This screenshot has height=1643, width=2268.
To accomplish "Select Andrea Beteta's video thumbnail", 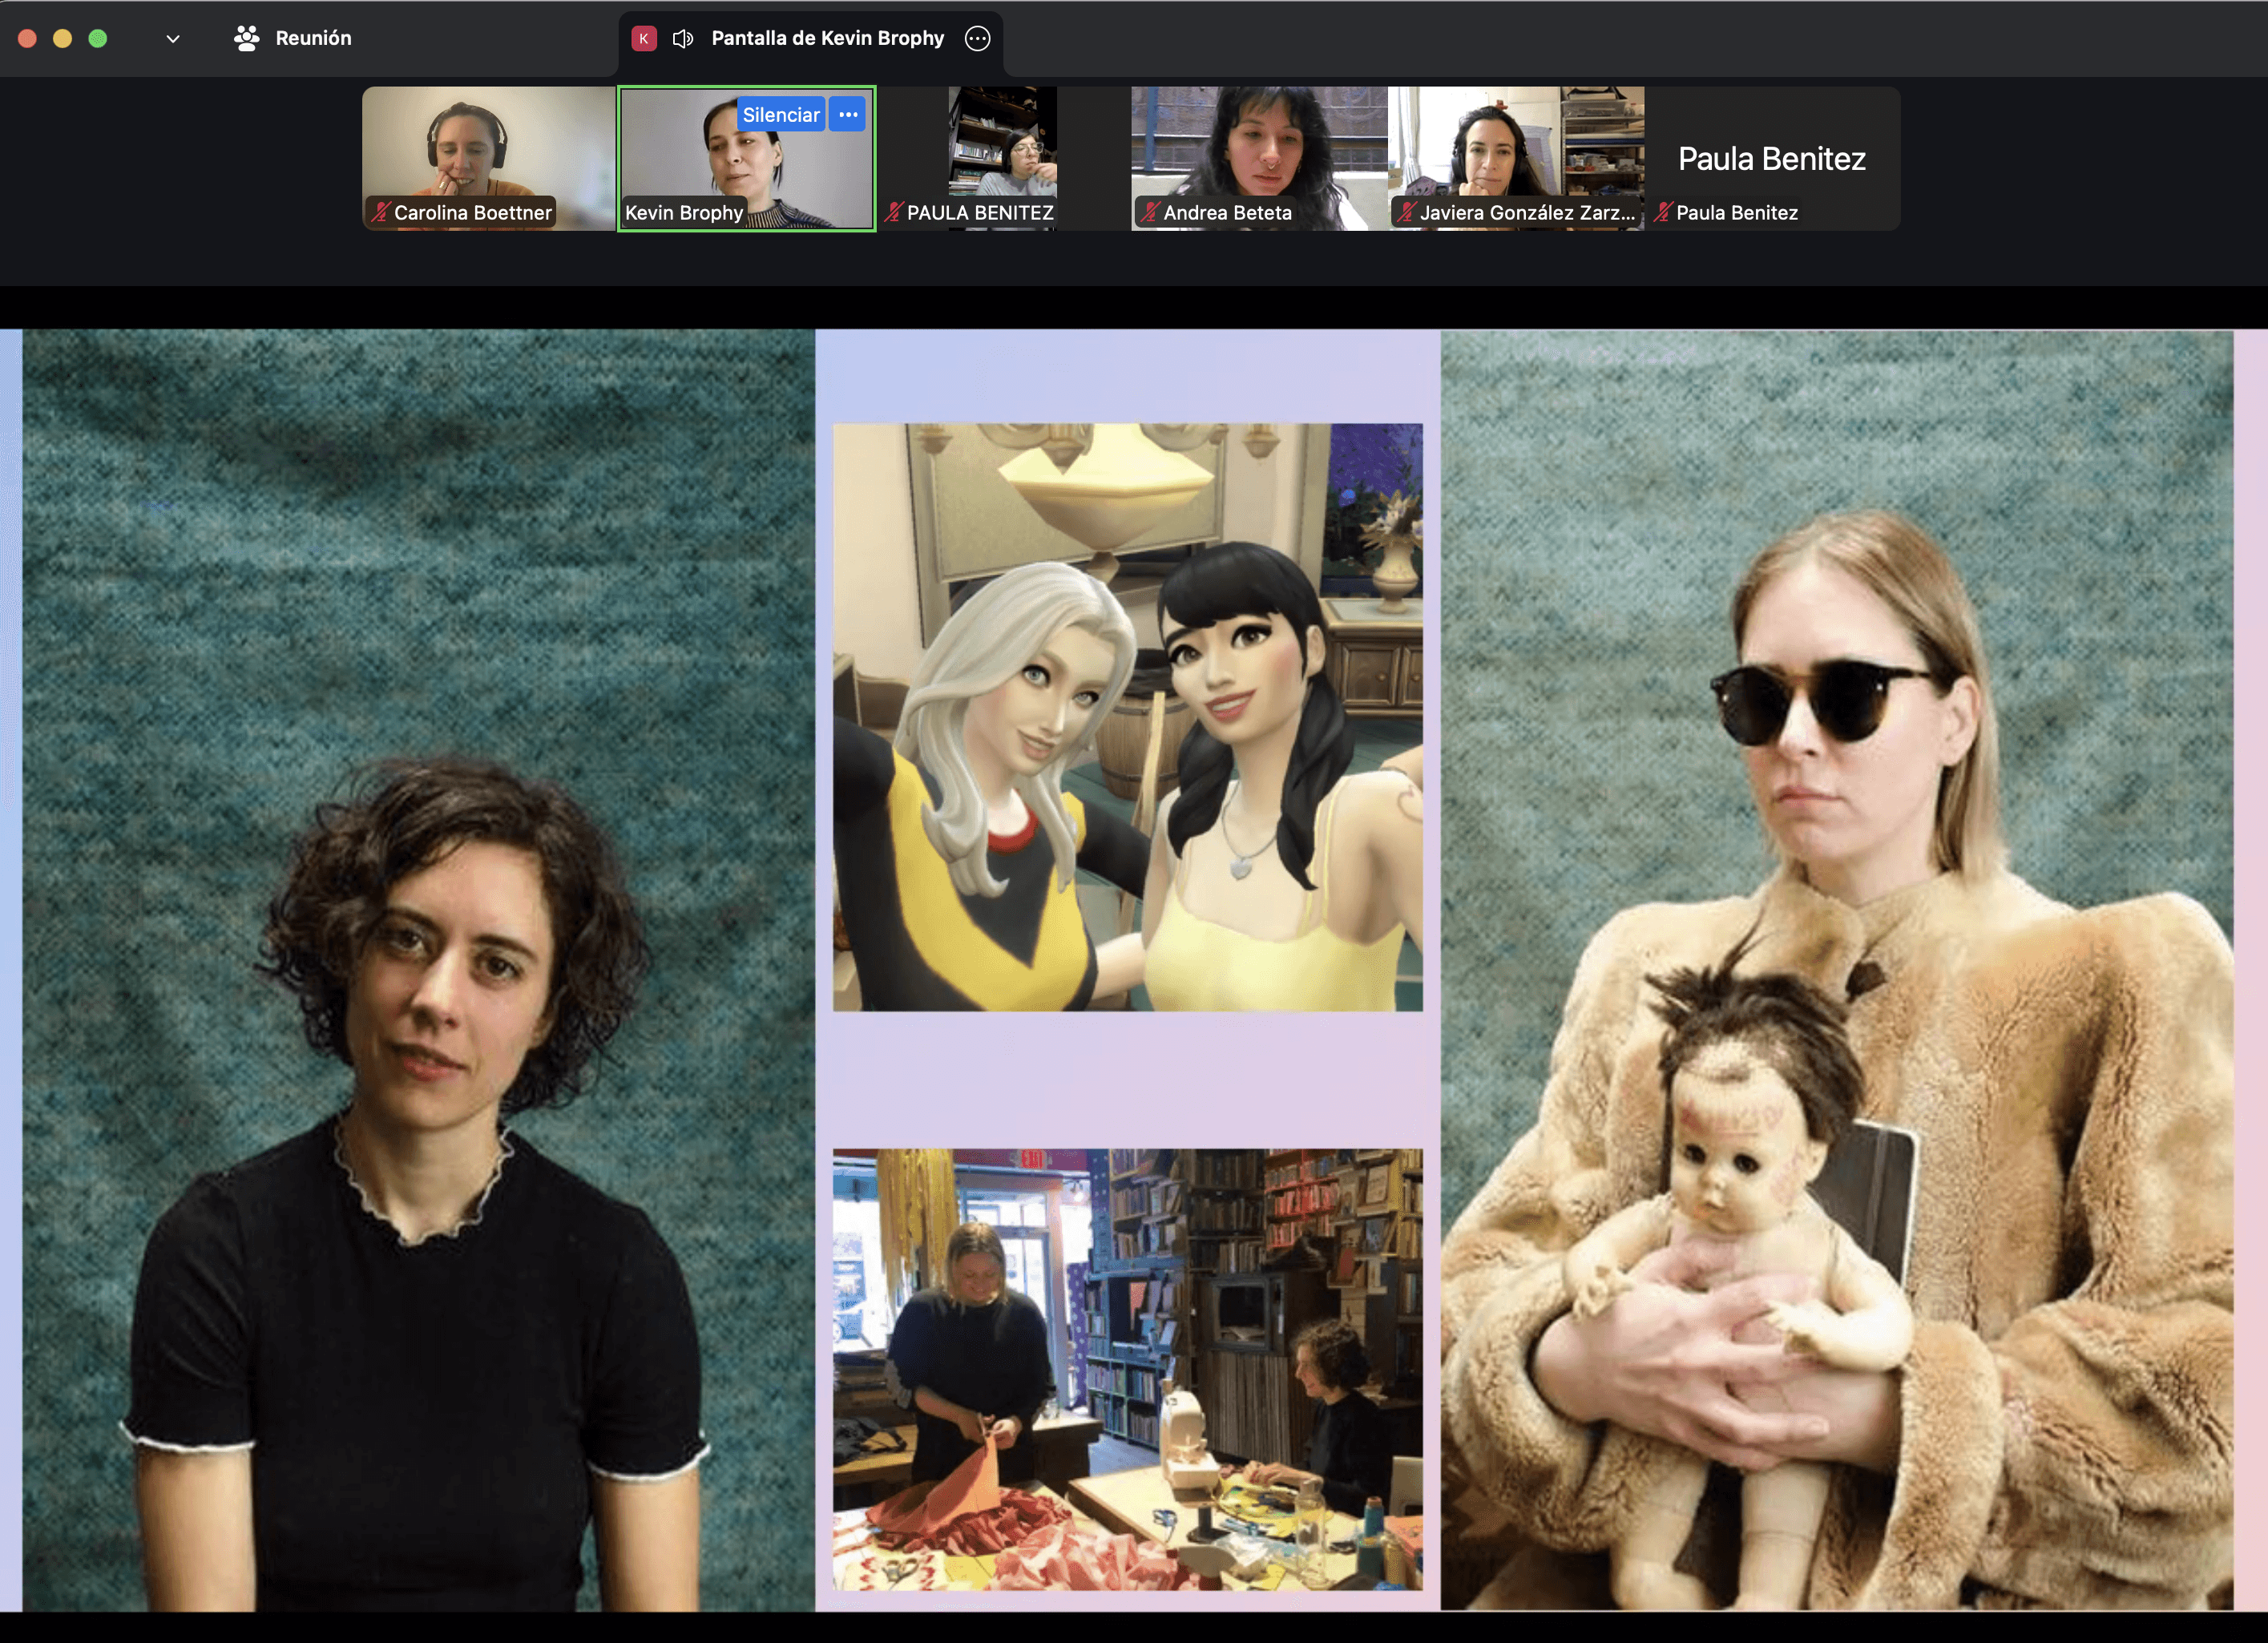I will [x=1258, y=150].
